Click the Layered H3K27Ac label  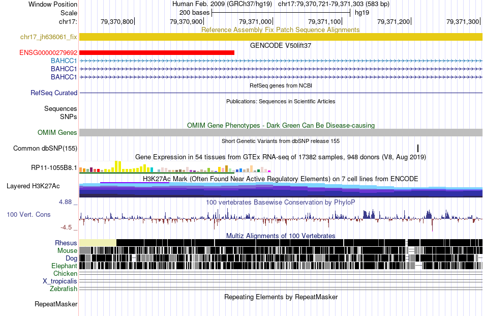[x=33, y=186]
